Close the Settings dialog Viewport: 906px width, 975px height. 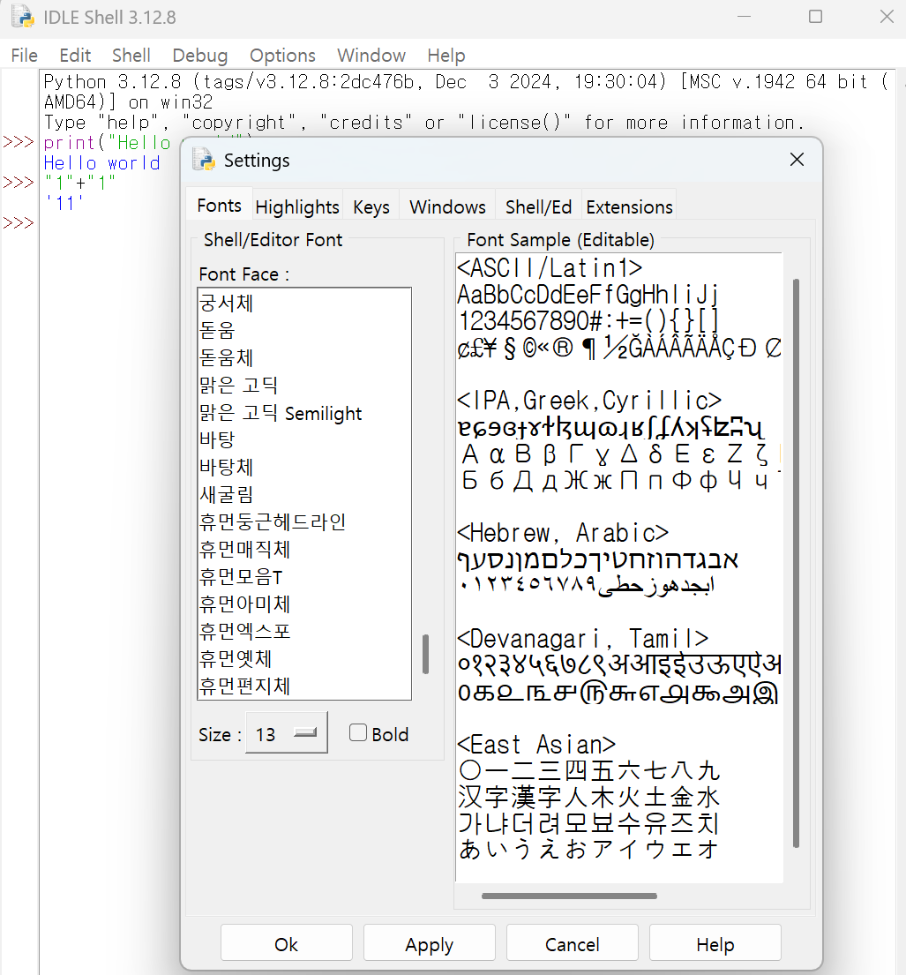(x=797, y=160)
